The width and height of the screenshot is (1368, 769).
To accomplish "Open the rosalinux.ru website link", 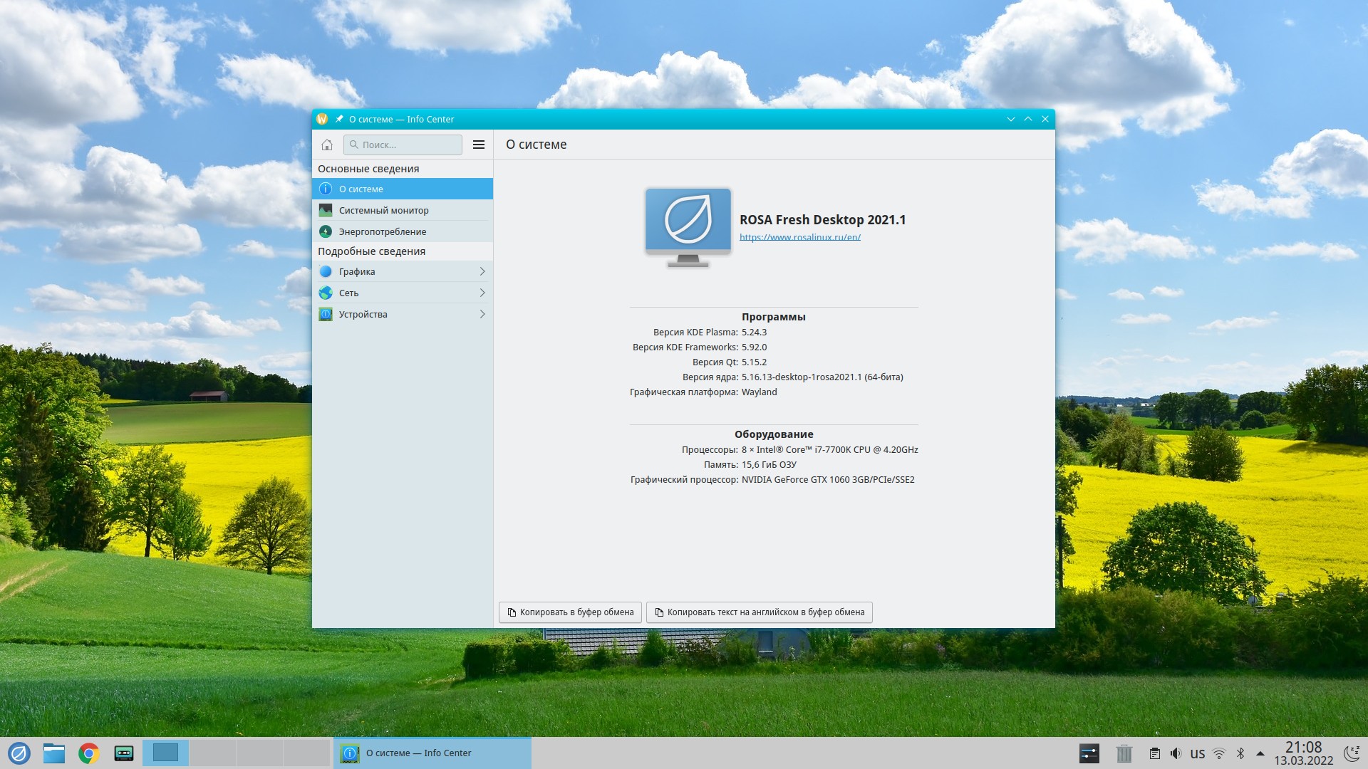I will click(799, 237).
